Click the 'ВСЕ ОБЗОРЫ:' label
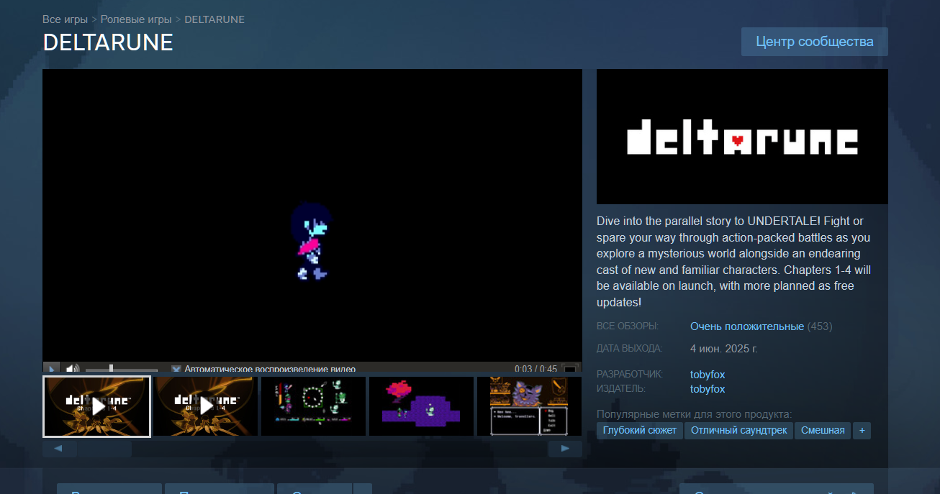The height and width of the screenshot is (494, 940). [x=628, y=326]
